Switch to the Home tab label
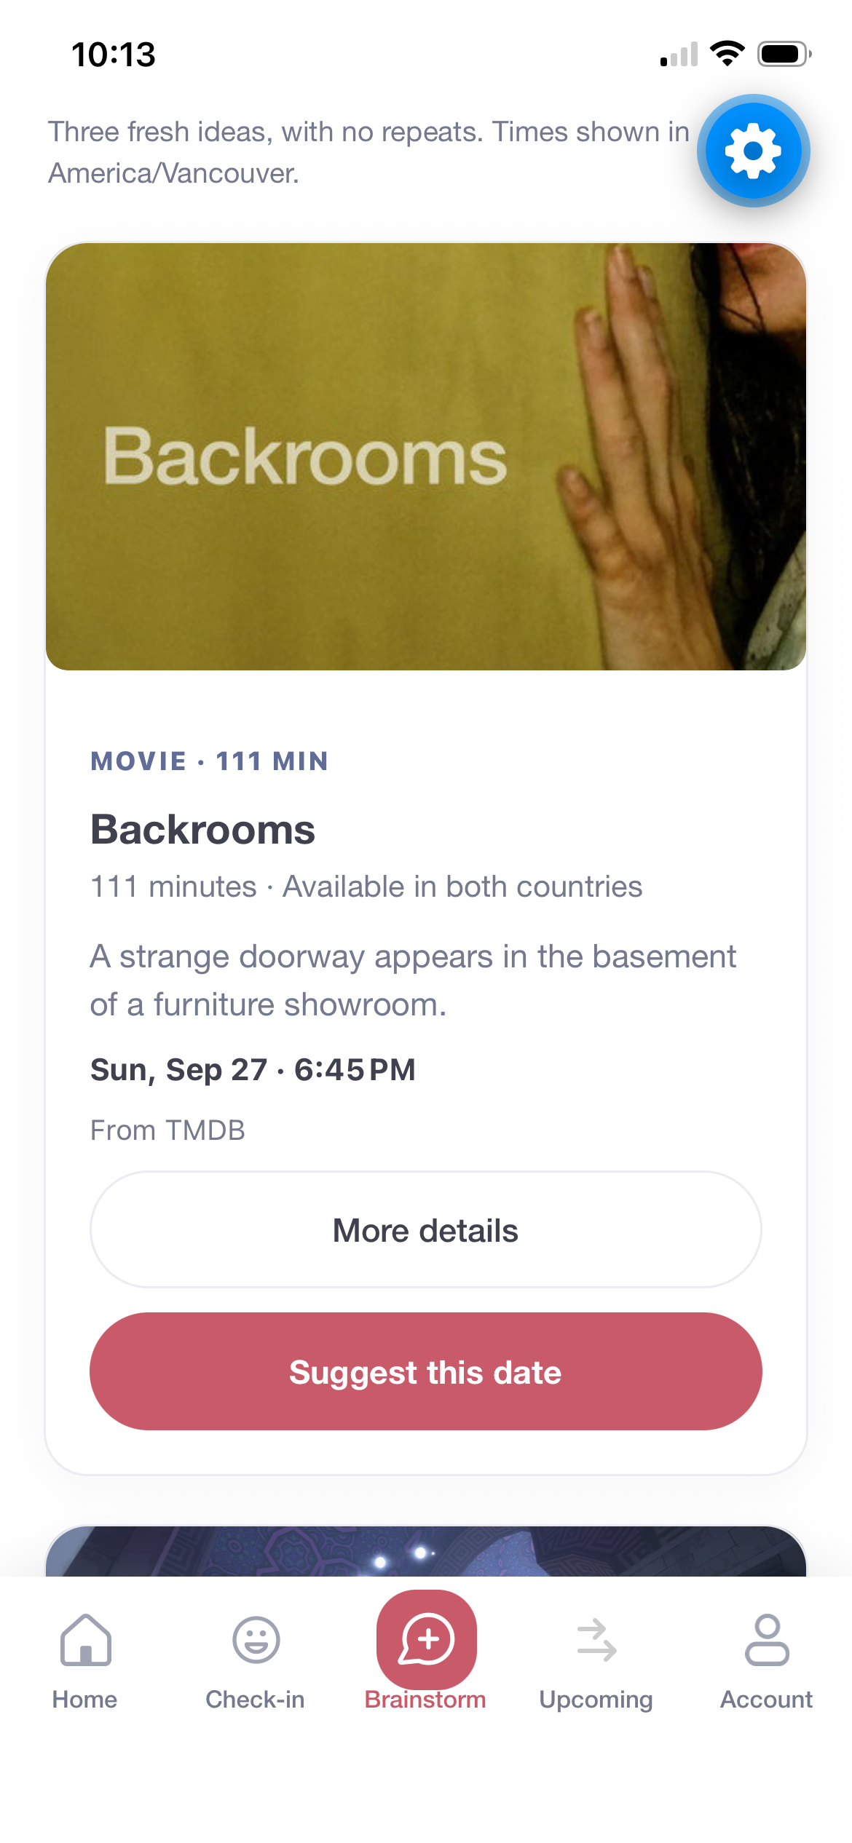The height and width of the screenshot is (1843, 852). (84, 1700)
